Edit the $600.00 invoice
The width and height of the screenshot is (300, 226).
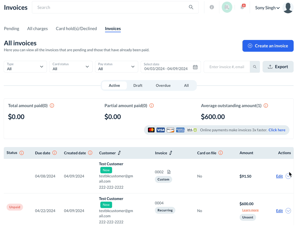279,211
